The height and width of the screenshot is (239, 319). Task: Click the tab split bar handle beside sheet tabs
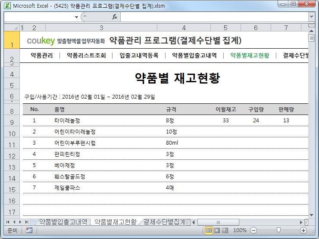coord(188,222)
